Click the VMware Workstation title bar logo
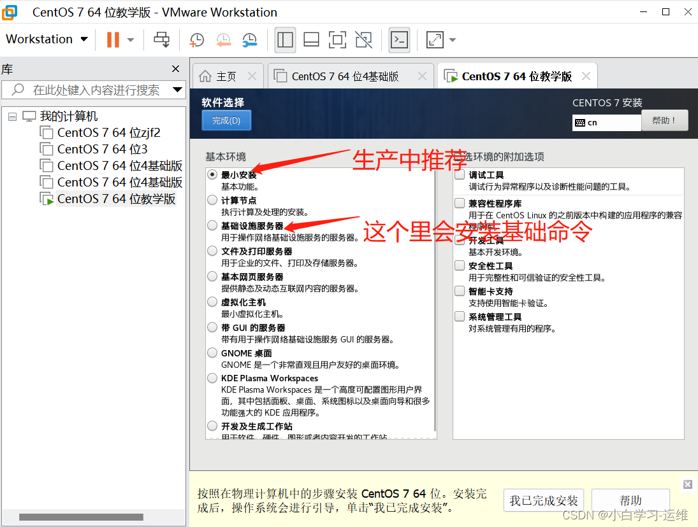Viewport: 698px width, 527px height. coord(10,12)
